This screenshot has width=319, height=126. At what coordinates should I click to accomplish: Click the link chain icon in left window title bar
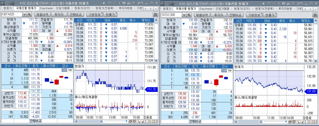pos(114,3)
